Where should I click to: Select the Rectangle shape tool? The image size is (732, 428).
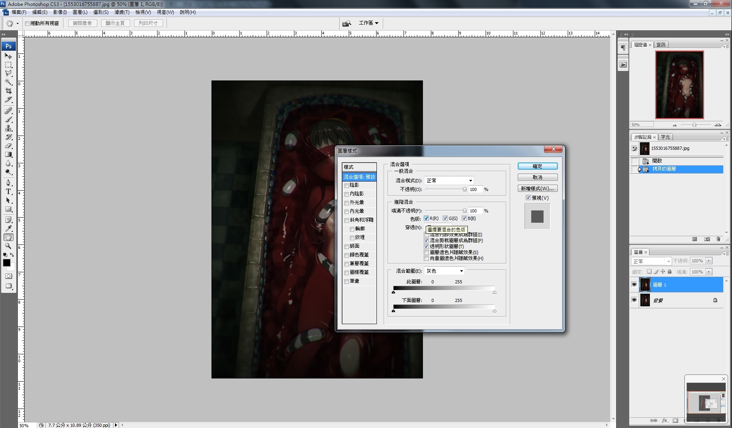[8, 209]
